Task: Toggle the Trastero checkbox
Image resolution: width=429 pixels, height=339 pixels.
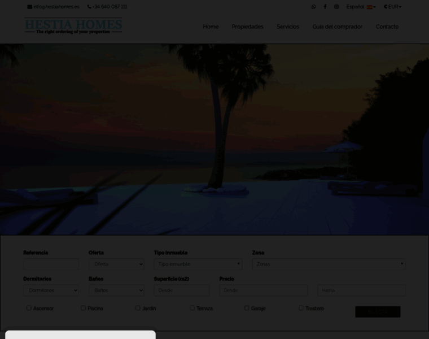Action: tap(301, 308)
